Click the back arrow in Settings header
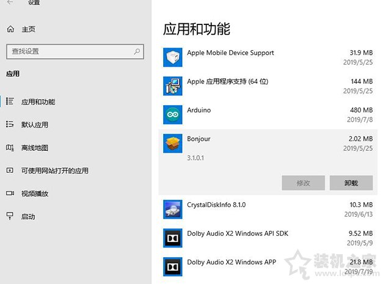Screen dimensions: 391x284 pos(10,2)
